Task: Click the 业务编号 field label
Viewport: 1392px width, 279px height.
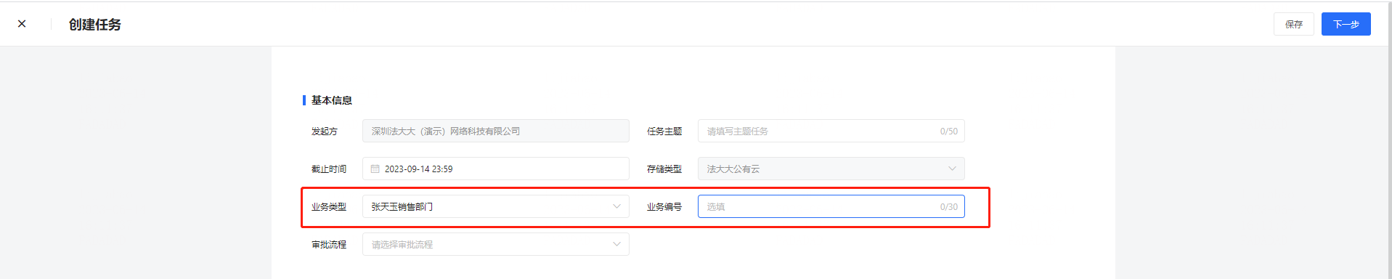Action: point(664,206)
